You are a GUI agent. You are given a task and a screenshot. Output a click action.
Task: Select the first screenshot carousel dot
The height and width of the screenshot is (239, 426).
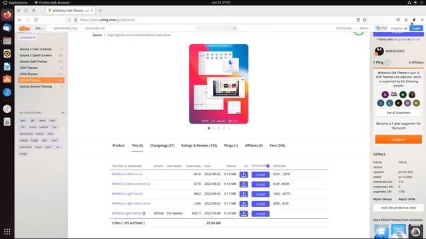[x=209, y=128]
